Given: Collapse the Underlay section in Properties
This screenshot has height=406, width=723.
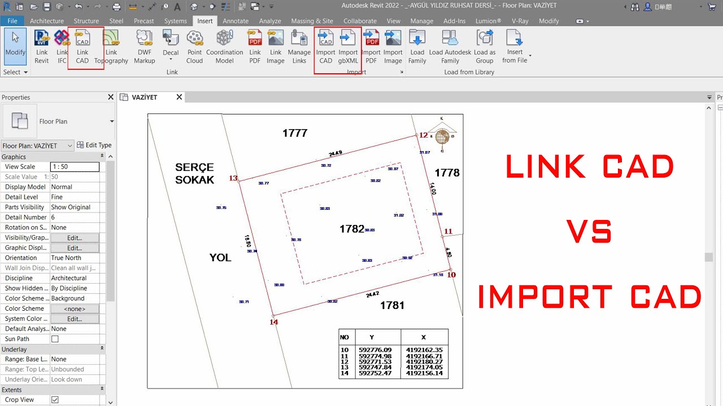Looking at the screenshot, I should point(102,349).
